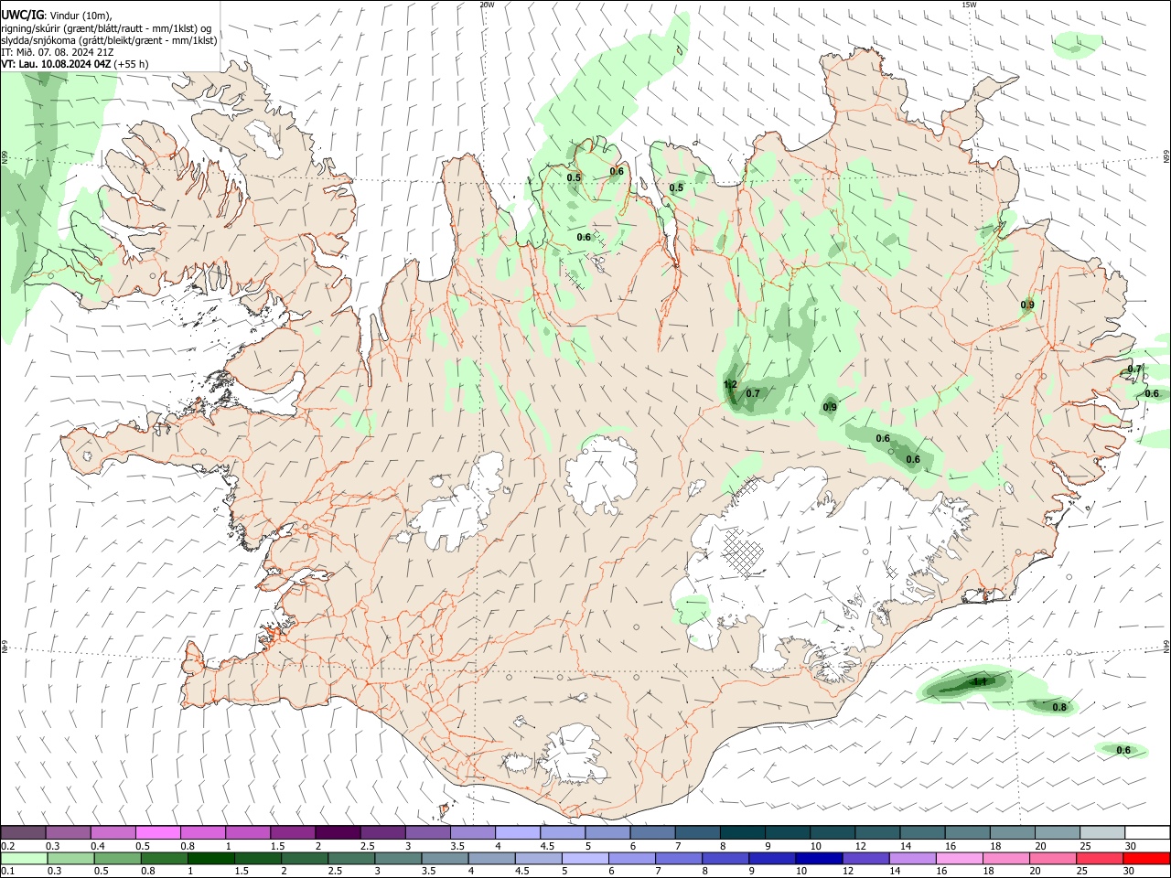Click the '15W' longitude label
1171x878 pixels.
pos(969,5)
